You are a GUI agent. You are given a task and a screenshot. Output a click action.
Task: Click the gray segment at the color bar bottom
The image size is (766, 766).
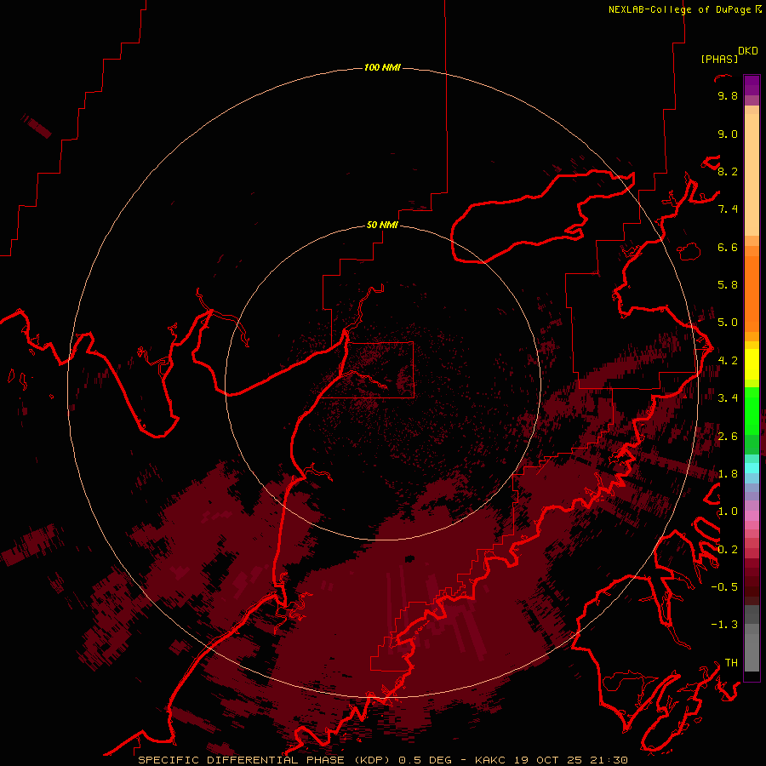click(x=752, y=652)
